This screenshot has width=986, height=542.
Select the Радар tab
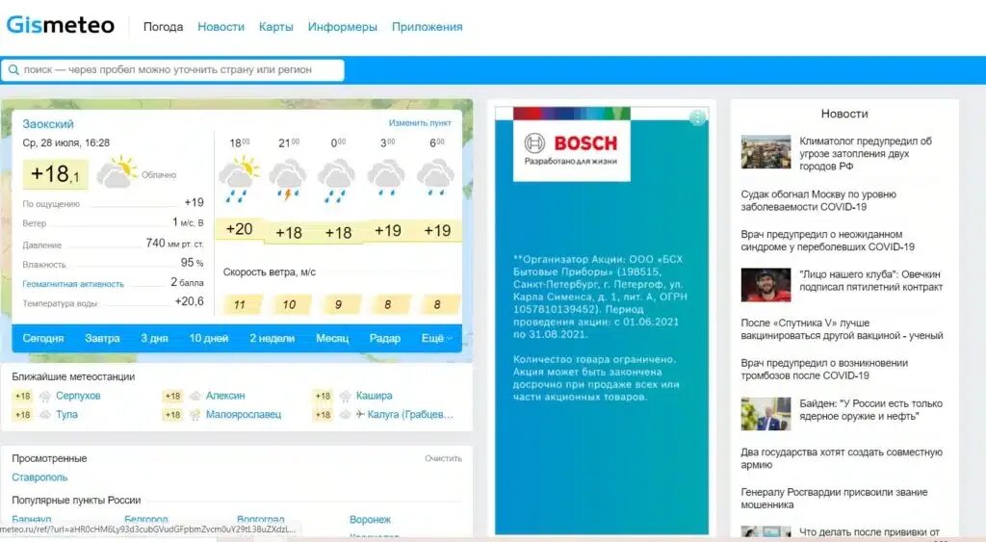[x=385, y=338]
